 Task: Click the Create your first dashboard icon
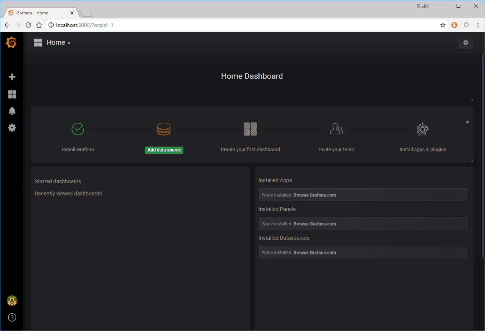[x=250, y=129]
